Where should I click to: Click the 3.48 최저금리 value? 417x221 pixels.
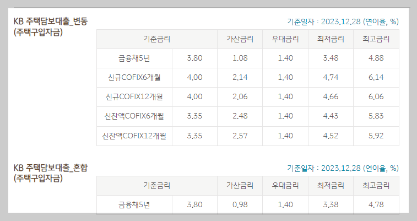point(331,58)
